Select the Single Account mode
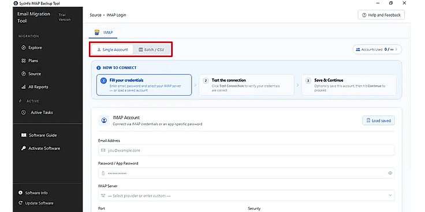Viewport: 425px width, 212px height. pos(112,50)
